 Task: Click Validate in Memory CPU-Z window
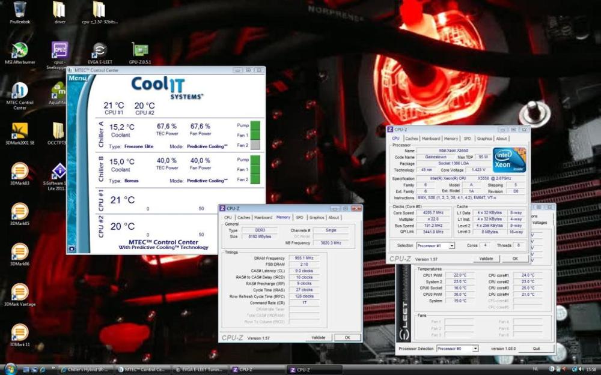click(318, 337)
